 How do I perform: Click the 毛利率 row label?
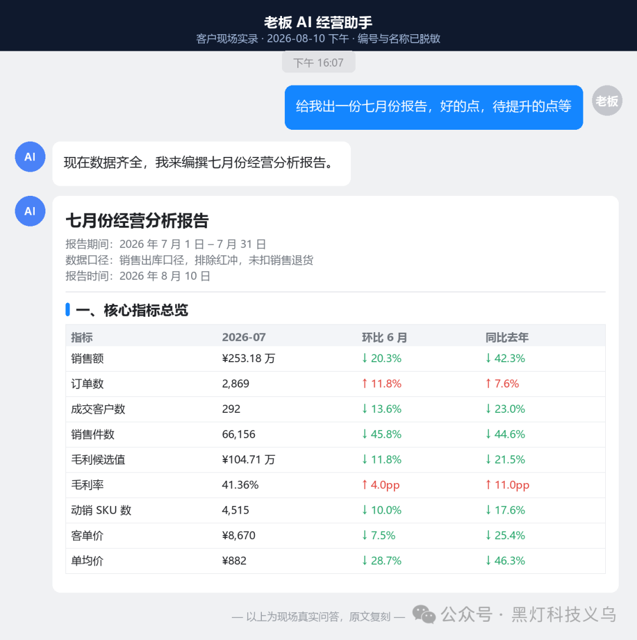[87, 485]
